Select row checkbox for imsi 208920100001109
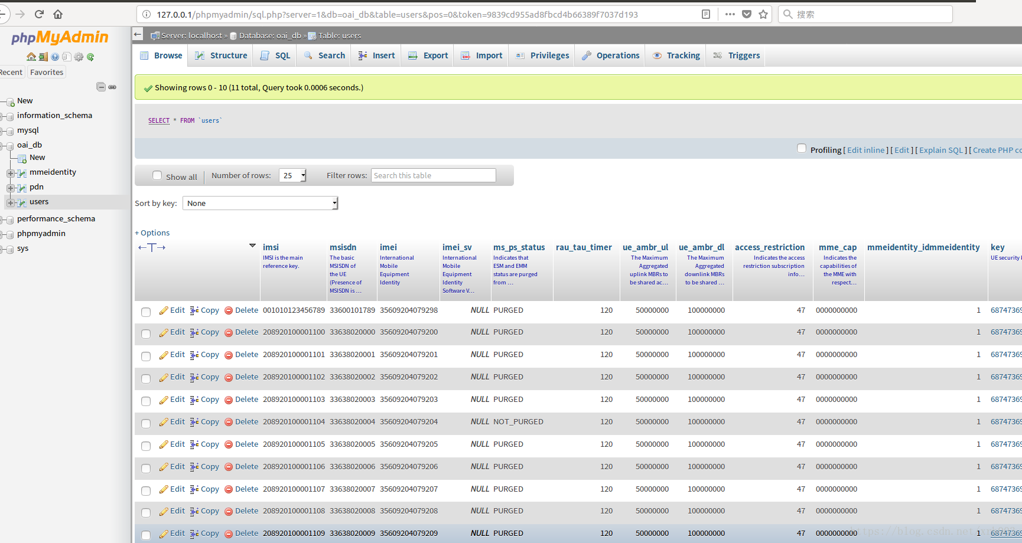 coord(146,535)
